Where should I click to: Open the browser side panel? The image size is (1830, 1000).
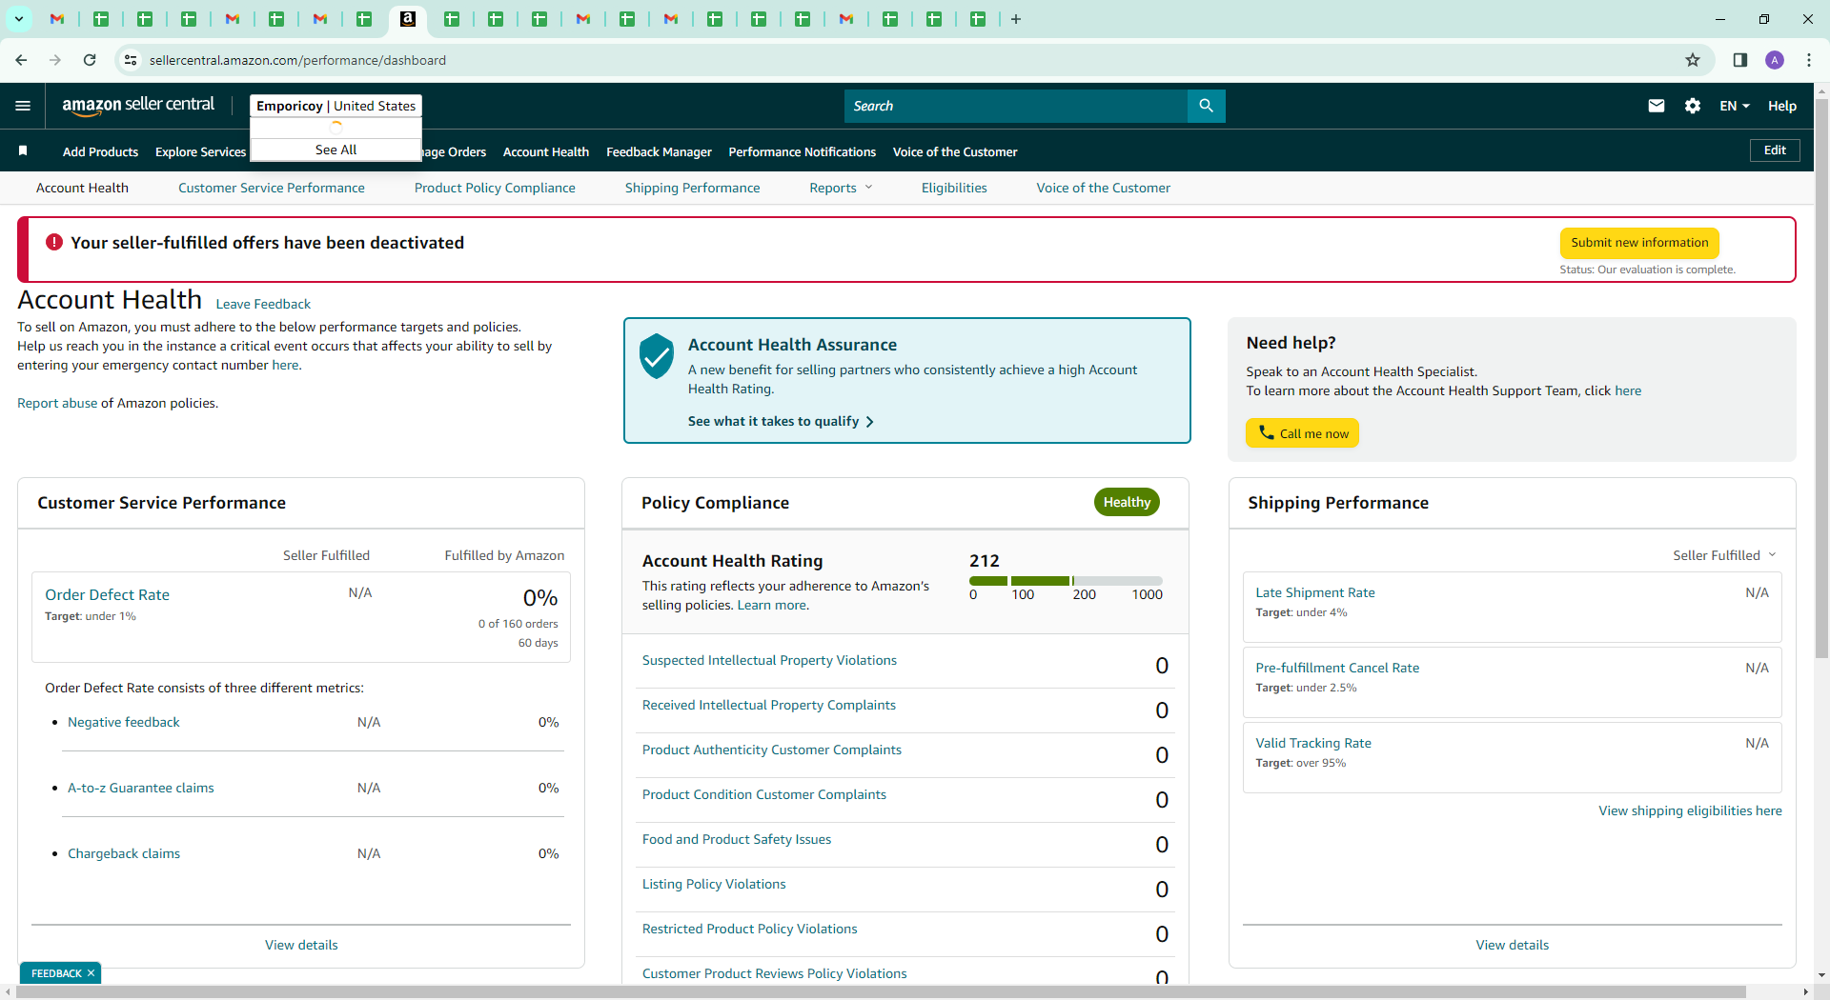(1740, 60)
